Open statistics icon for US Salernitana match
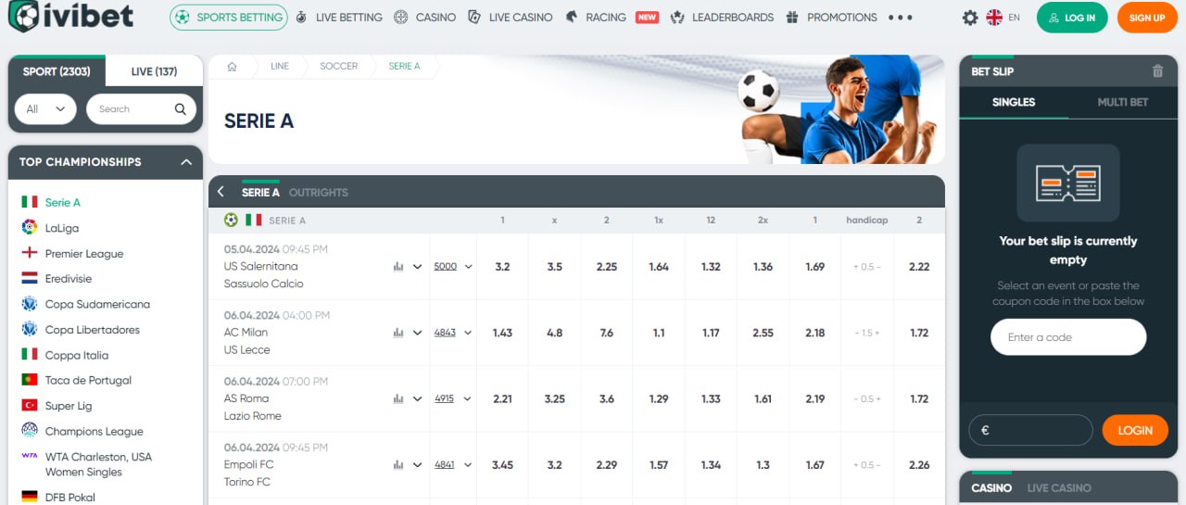 tap(398, 267)
